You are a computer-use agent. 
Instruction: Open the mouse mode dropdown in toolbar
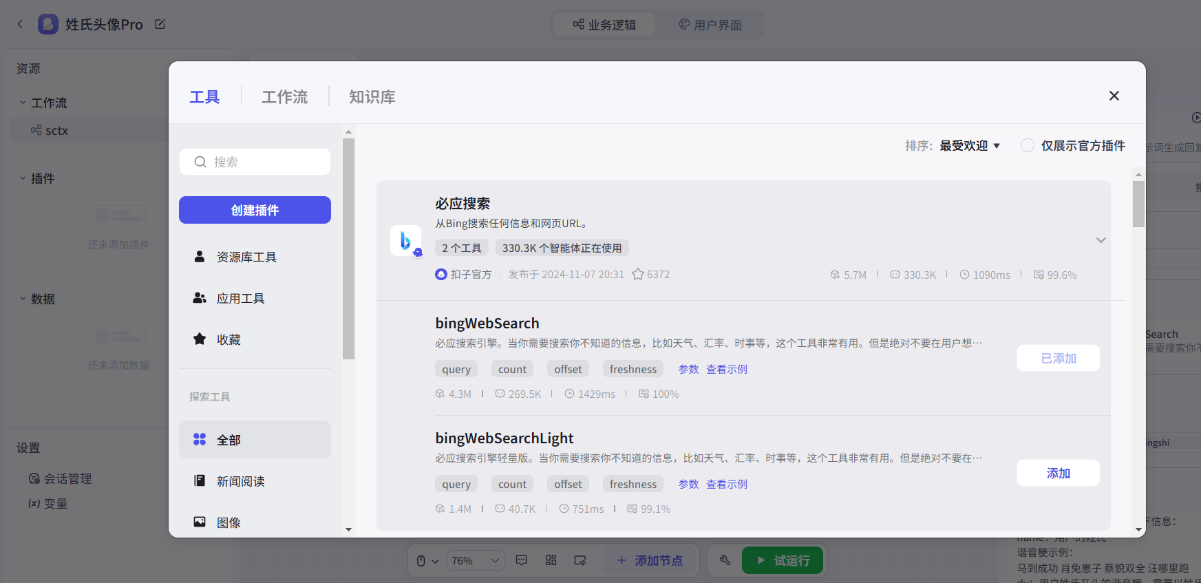tap(427, 560)
